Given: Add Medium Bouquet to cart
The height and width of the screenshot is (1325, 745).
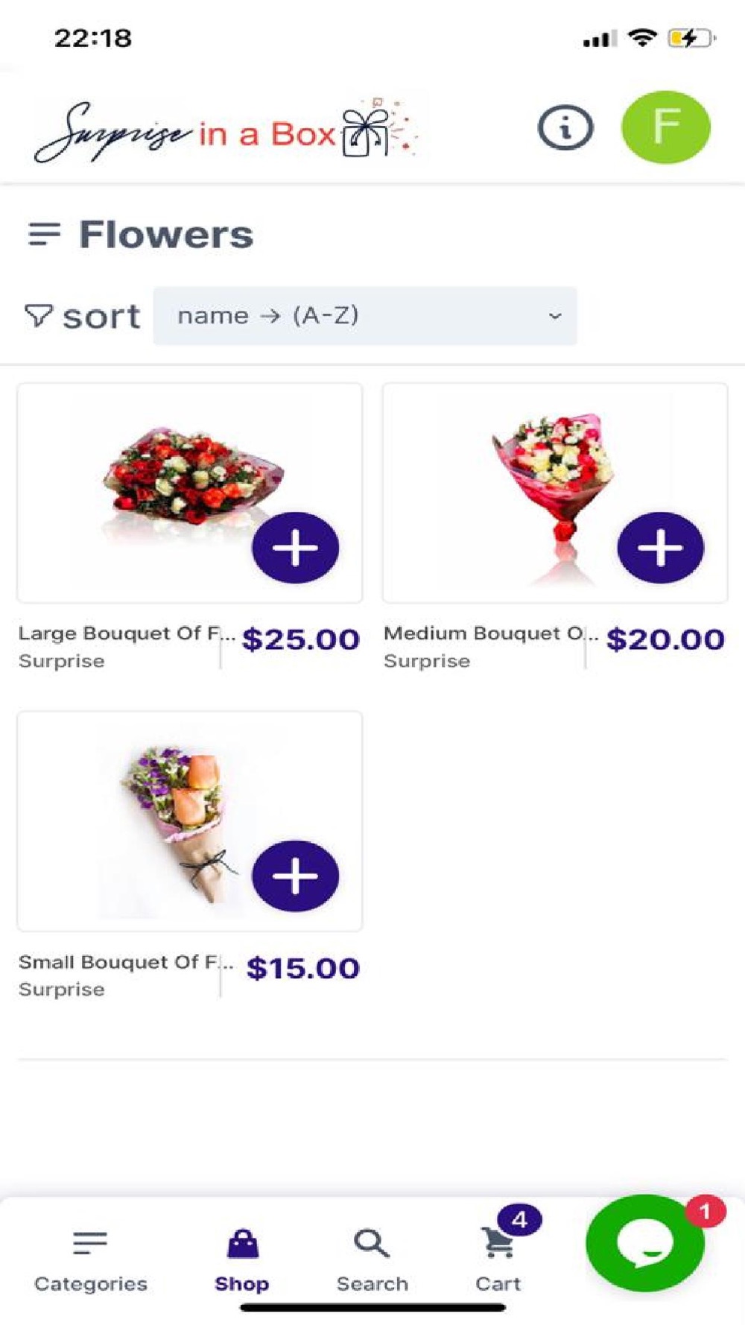Looking at the screenshot, I should [660, 548].
